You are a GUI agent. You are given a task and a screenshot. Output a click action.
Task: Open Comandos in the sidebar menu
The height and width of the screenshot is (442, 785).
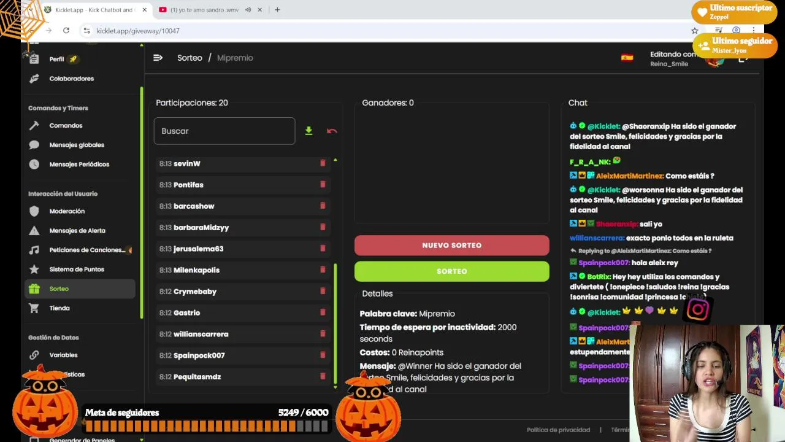coord(66,126)
